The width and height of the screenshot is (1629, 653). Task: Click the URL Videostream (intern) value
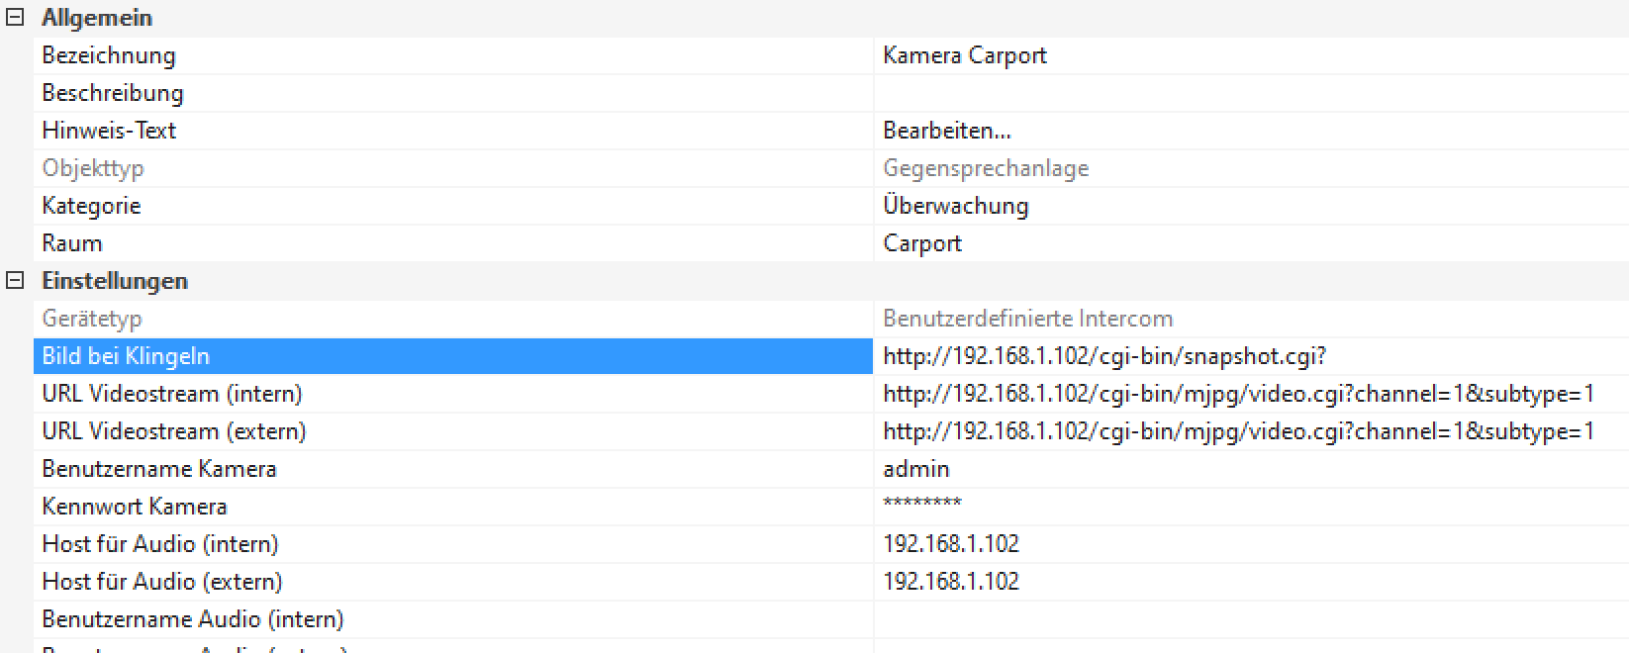point(1238,394)
